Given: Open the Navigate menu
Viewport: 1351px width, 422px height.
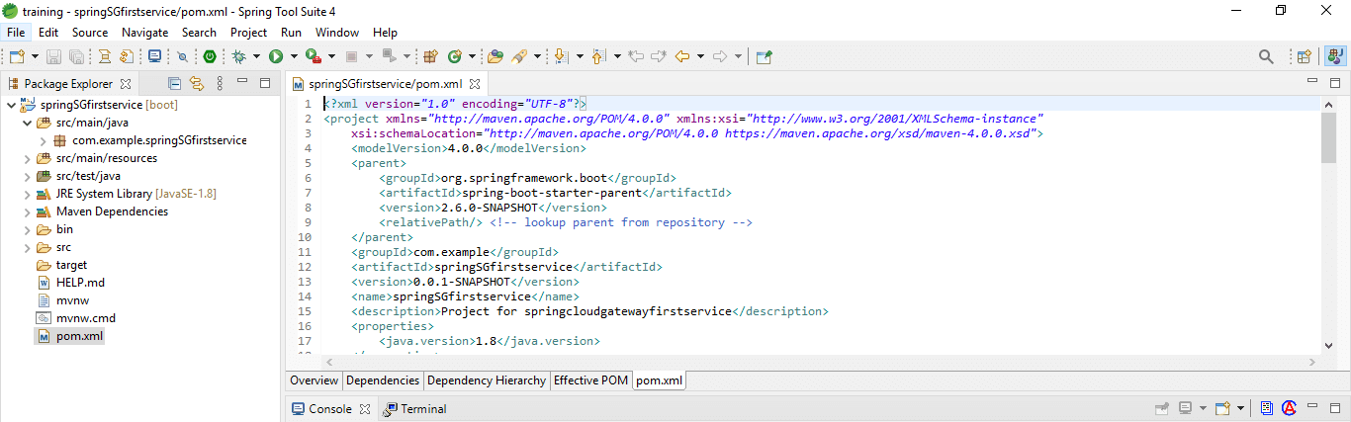Looking at the screenshot, I should coord(144,32).
